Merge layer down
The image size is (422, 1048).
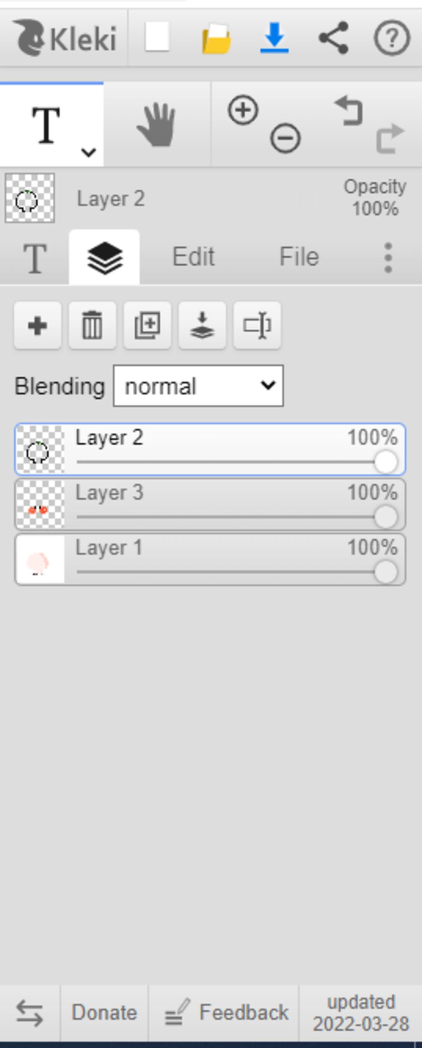coord(202,326)
